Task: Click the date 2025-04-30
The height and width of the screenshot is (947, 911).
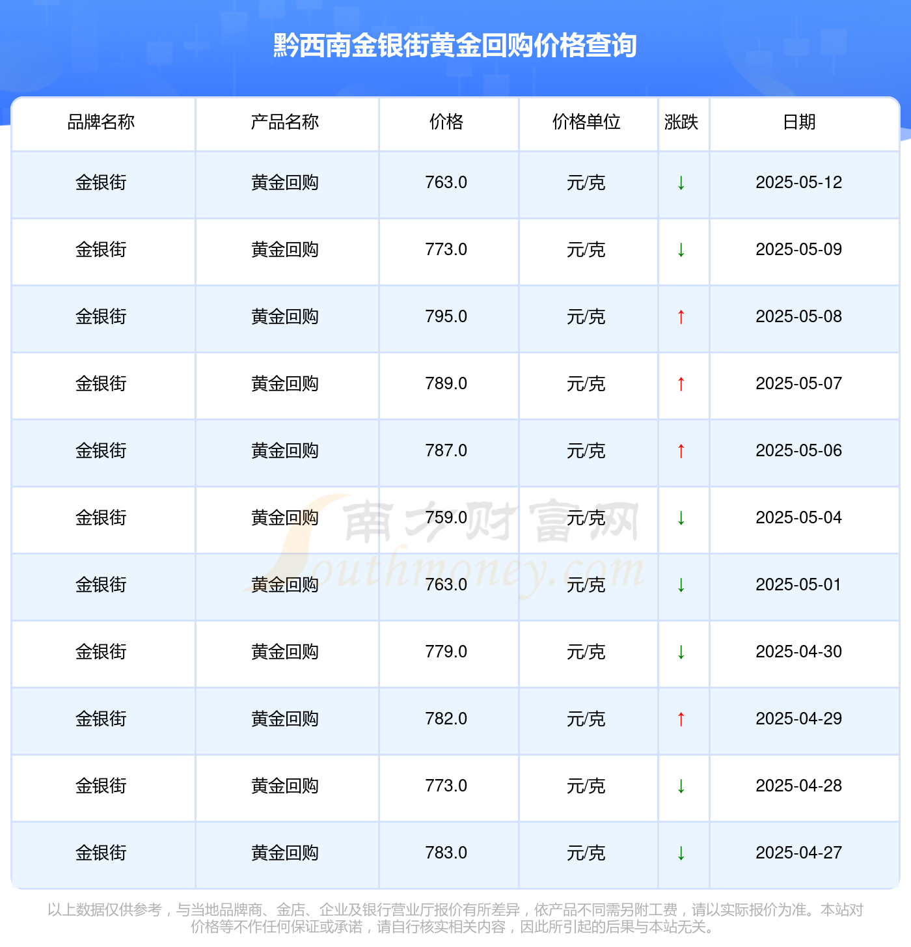Action: pyautogui.click(x=799, y=652)
